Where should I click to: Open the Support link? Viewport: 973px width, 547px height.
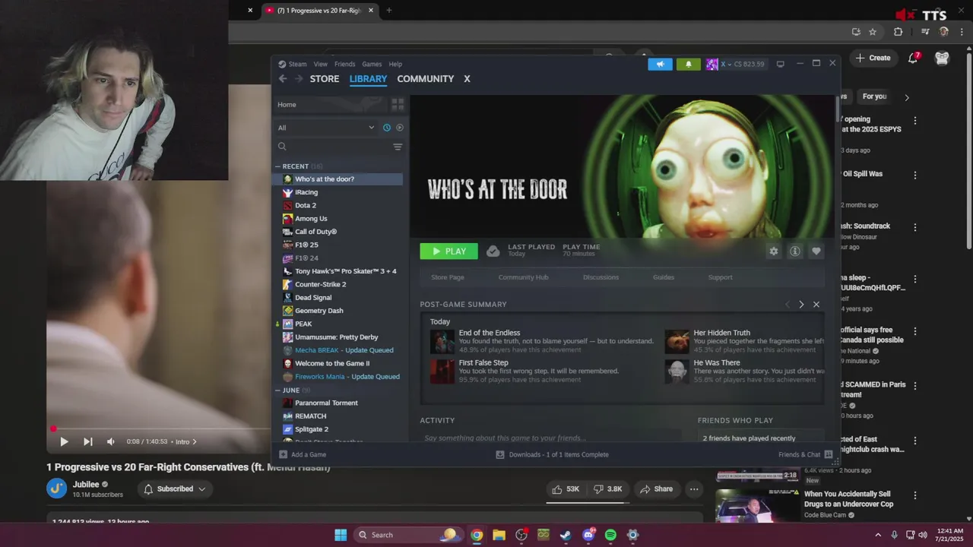[721, 277]
